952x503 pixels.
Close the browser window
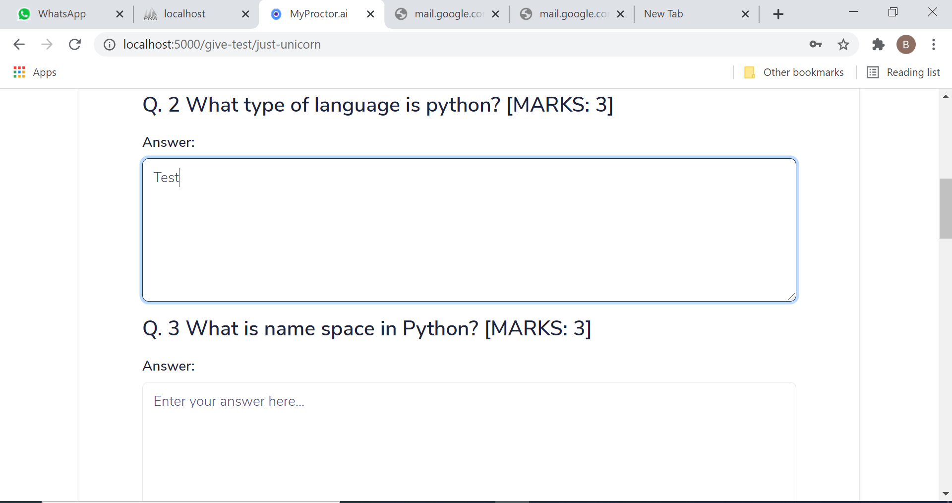(x=933, y=12)
